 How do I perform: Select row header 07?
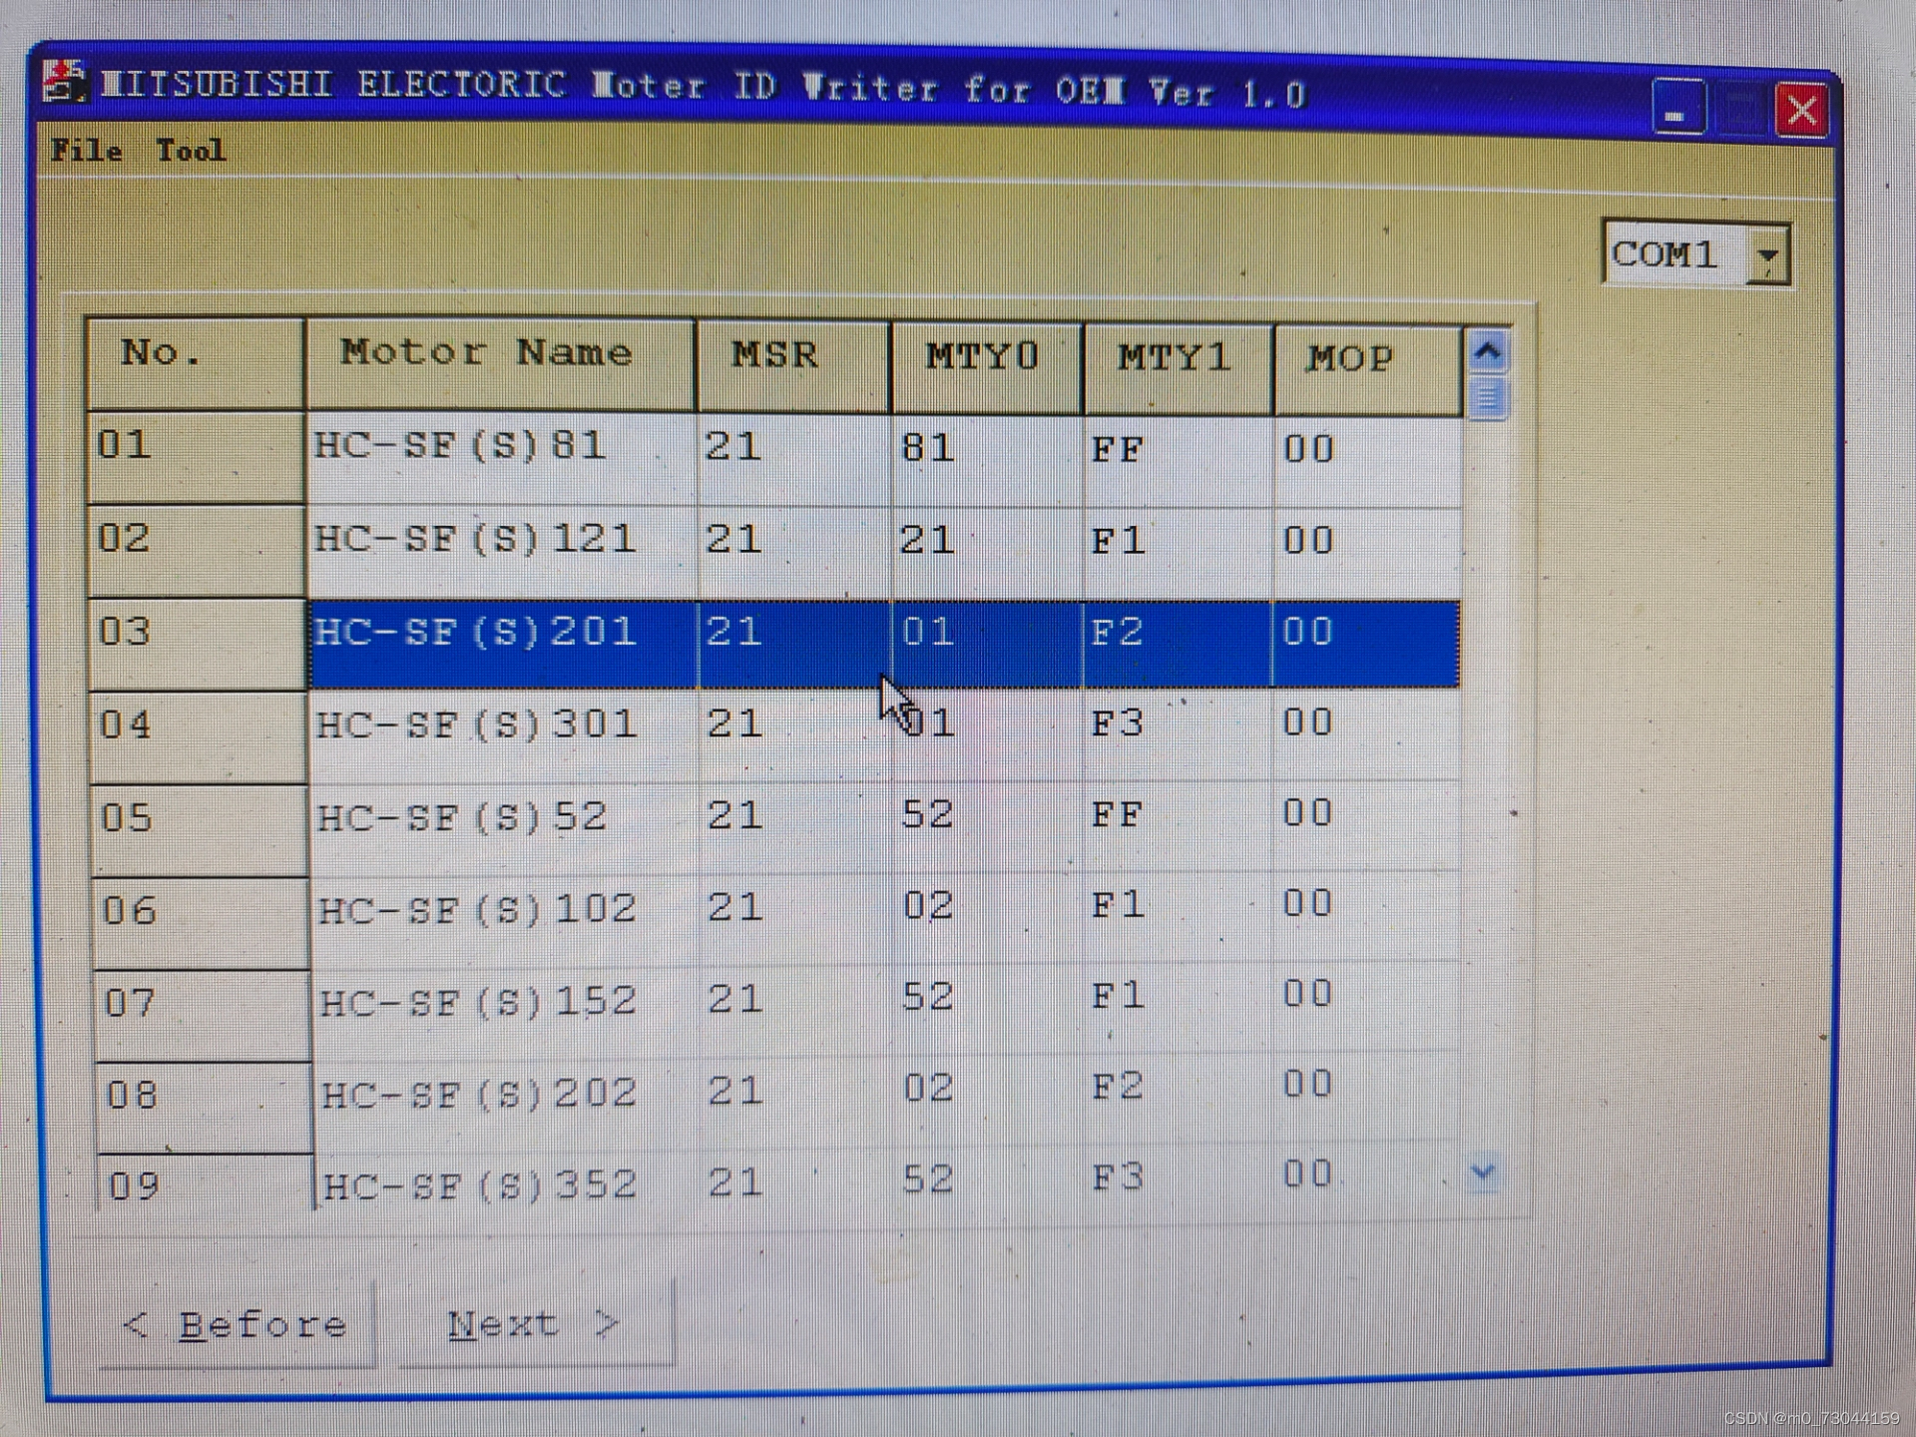[203, 1016]
